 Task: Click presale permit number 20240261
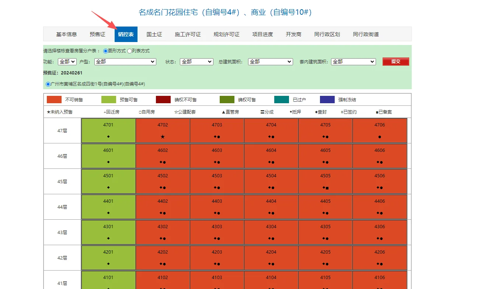pos(72,73)
